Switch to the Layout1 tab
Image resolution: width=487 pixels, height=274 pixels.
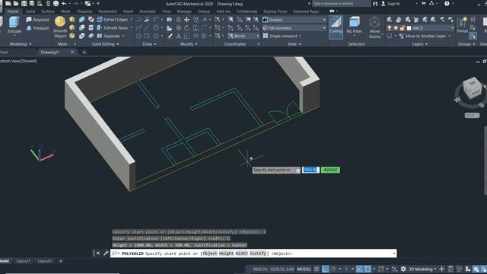pos(24,261)
